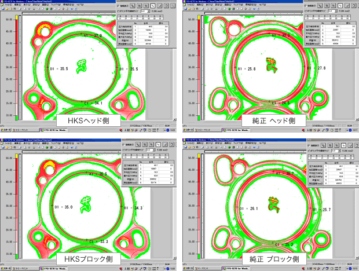Click the yellow top segment of 純正 ブロック側 pressure scale

pyautogui.click(x=199, y=156)
